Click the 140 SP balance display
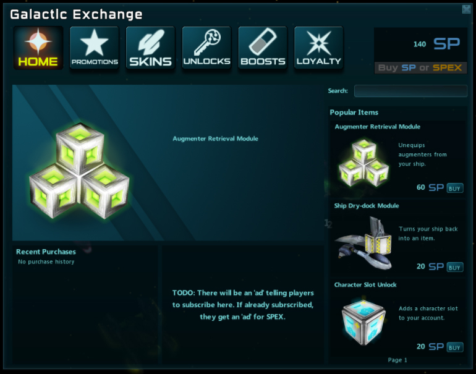 point(436,44)
